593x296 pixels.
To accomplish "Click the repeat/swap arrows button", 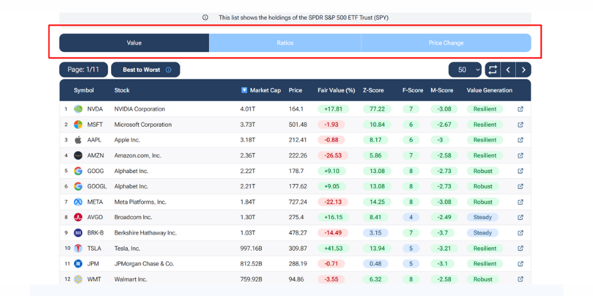I will pyautogui.click(x=492, y=70).
